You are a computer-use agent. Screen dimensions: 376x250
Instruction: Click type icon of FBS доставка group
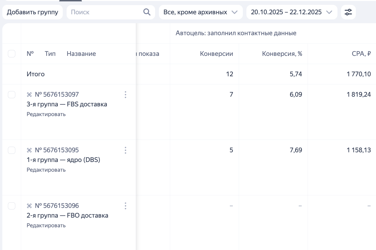[29, 95]
